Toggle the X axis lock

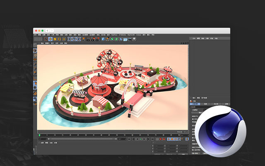[69, 39]
